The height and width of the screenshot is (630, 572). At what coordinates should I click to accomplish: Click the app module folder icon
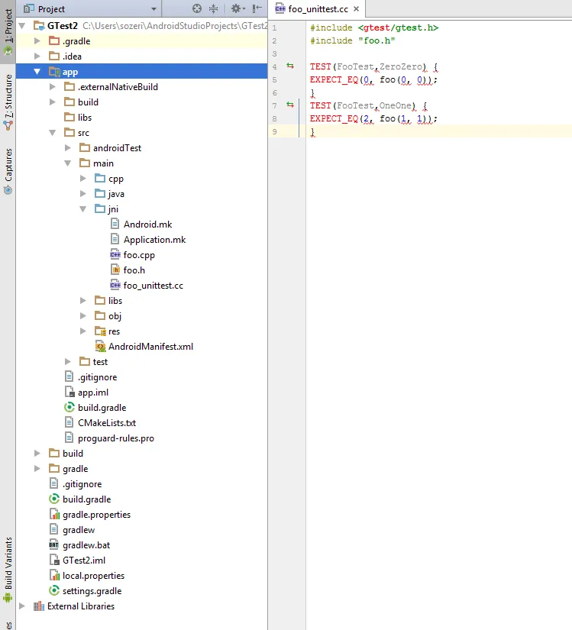pyautogui.click(x=54, y=72)
